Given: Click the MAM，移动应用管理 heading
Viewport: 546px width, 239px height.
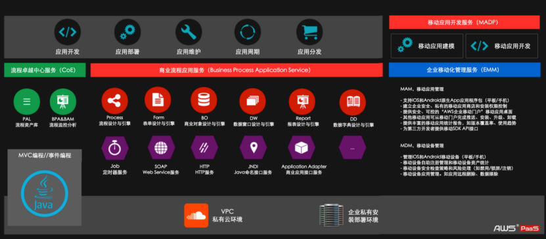Looking at the screenshot, I should (x=422, y=89).
